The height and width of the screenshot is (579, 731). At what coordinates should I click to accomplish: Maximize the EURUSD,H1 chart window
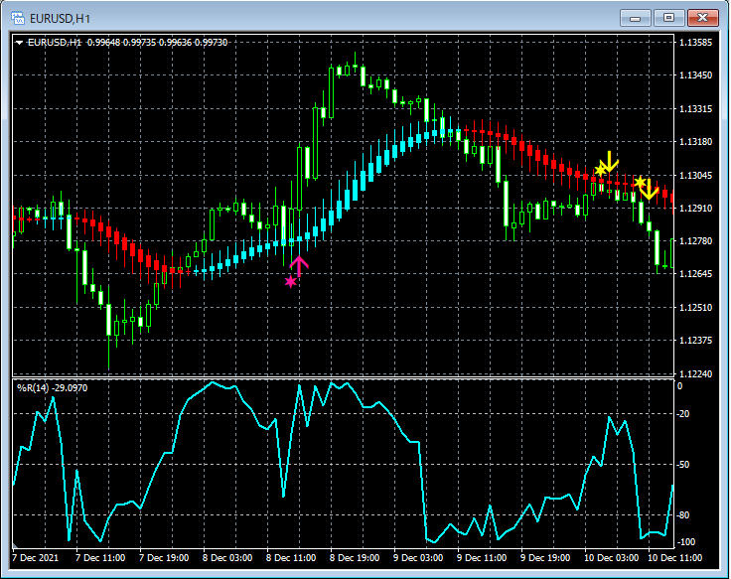pyautogui.click(x=668, y=18)
